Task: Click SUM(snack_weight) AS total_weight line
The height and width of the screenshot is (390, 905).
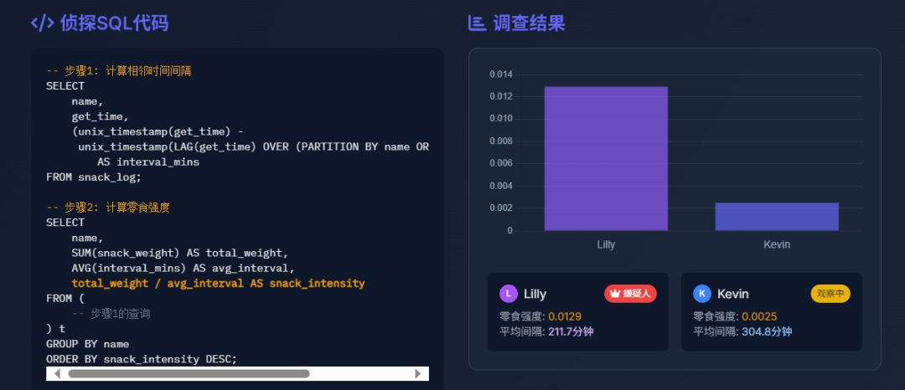Action: pyautogui.click(x=180, y=253)
